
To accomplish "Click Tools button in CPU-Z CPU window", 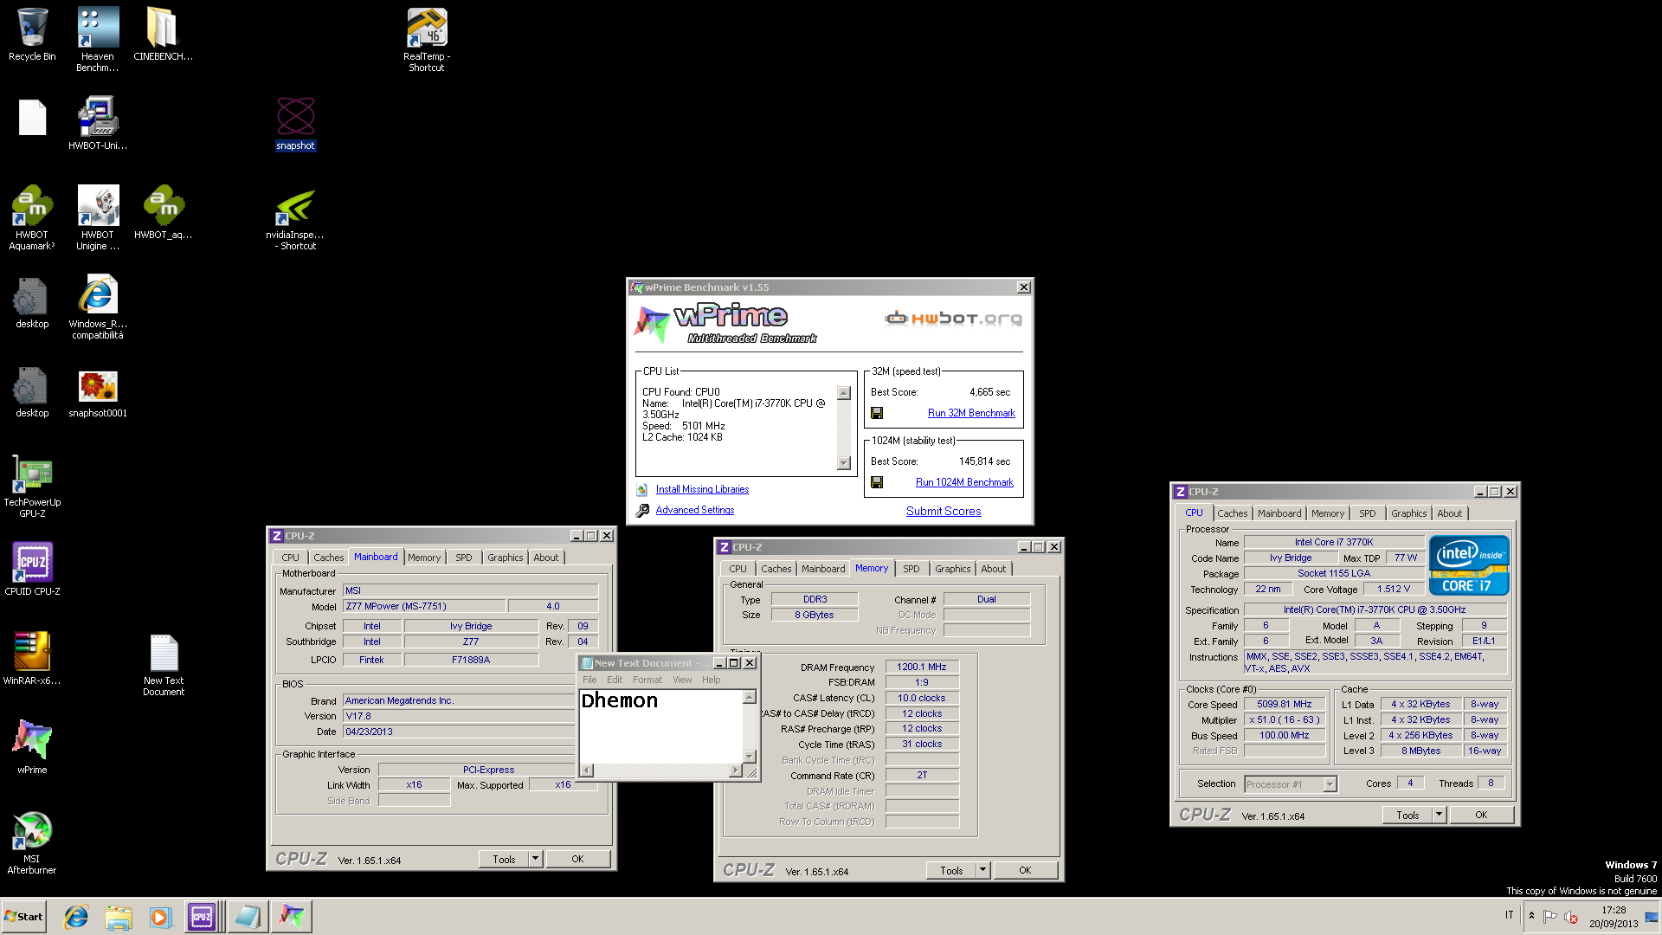I will [1408, 815].
